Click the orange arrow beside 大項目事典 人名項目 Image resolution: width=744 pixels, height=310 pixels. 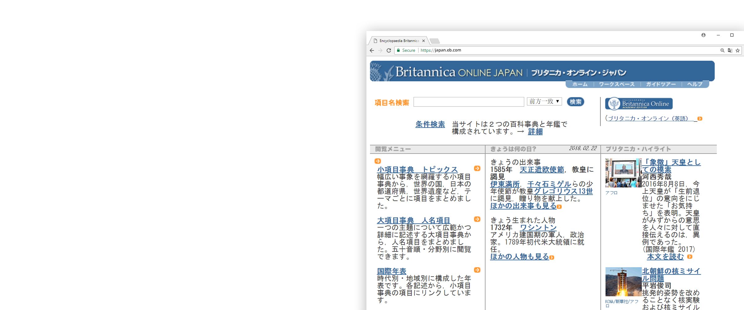tap(477, 219)
